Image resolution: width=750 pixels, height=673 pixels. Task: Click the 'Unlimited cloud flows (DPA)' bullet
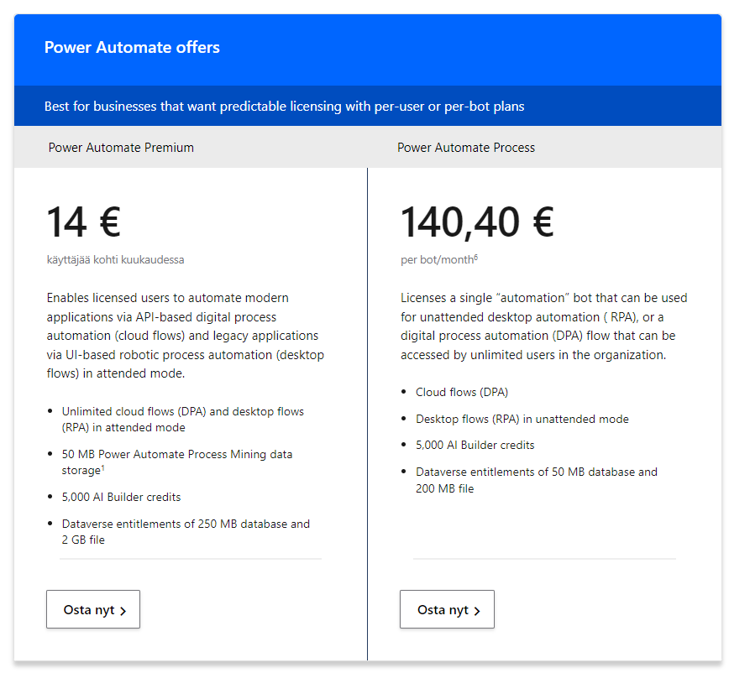coord(182,420)
